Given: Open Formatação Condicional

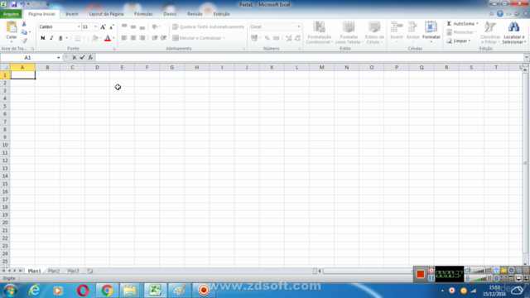Looking at the screenshot, I should (x=319, y=32).
